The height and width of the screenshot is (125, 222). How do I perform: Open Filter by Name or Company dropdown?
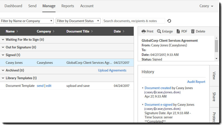coord(26,21)
